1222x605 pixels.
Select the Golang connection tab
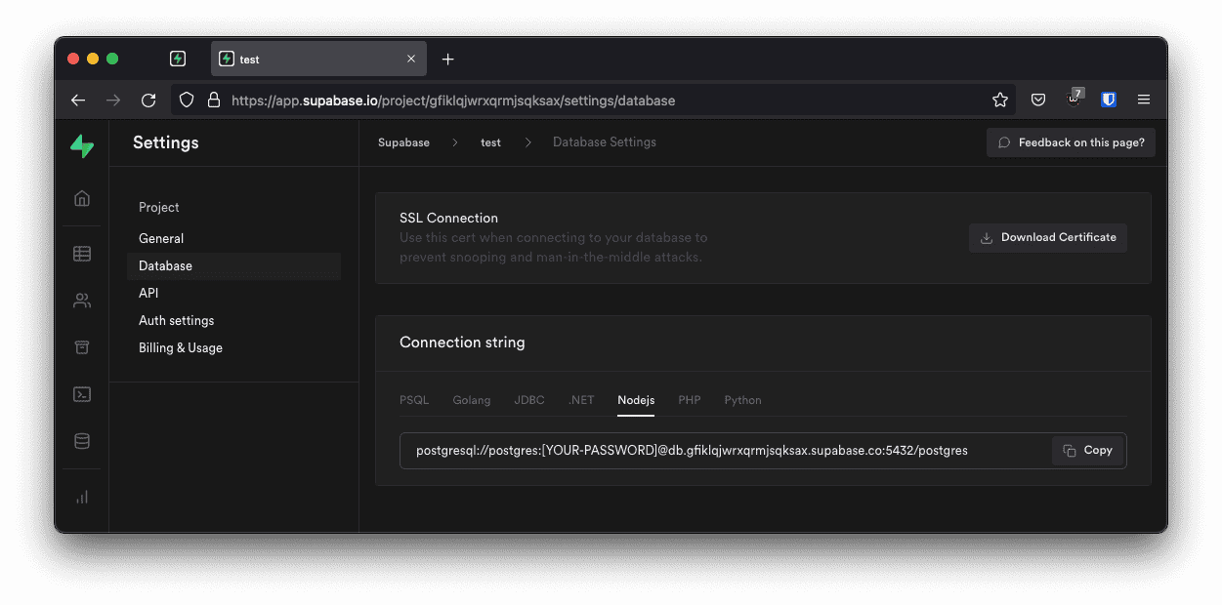472,400
